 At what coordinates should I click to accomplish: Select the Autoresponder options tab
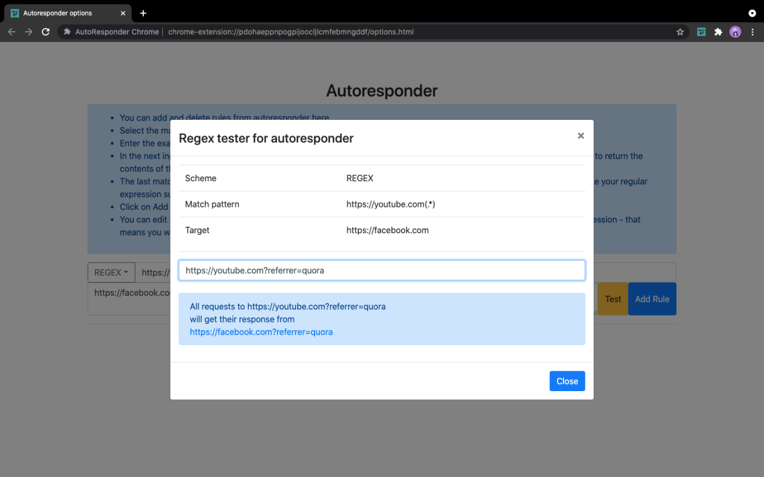pos(68,13)
